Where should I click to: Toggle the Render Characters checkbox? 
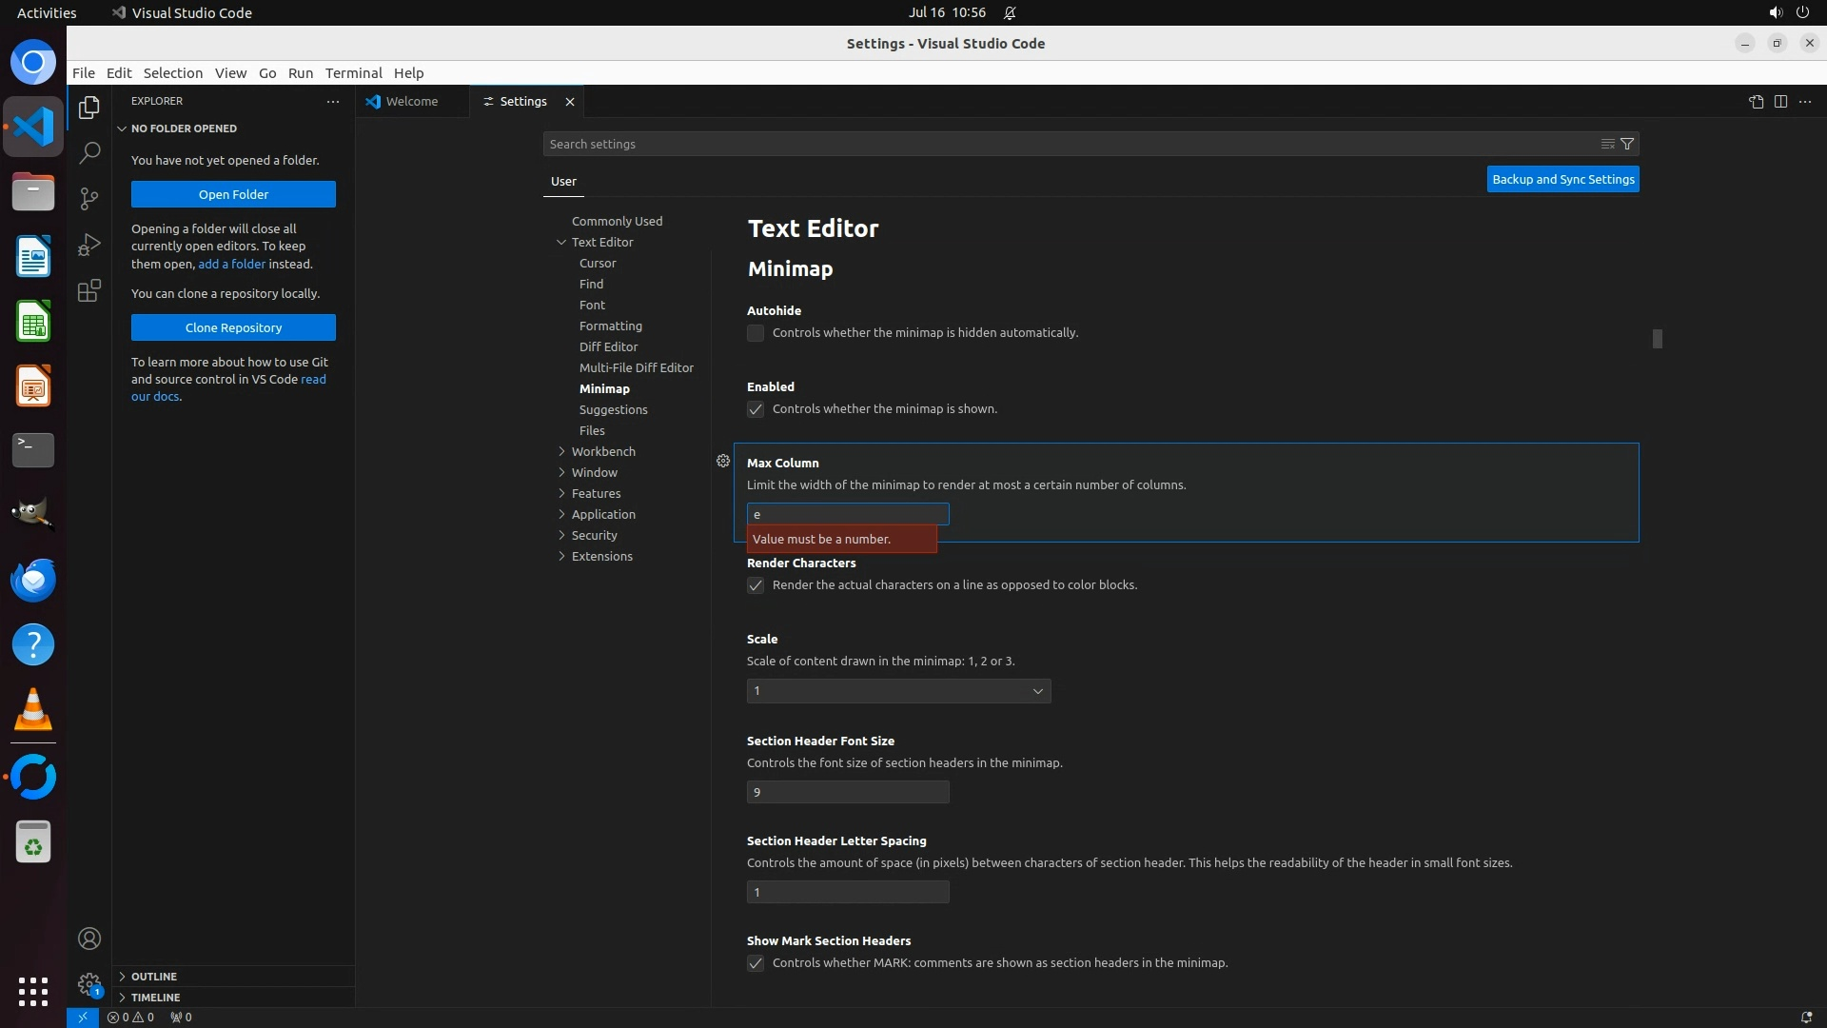756,585
